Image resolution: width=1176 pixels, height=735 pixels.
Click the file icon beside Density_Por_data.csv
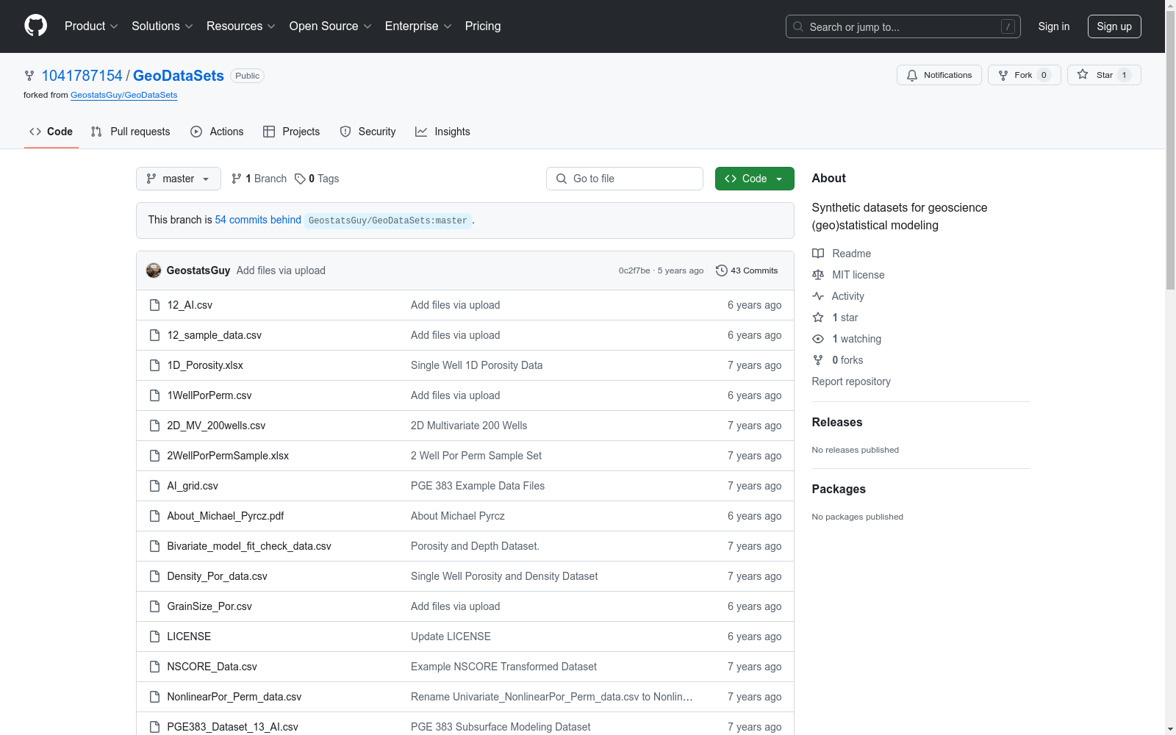pos(154,576)
